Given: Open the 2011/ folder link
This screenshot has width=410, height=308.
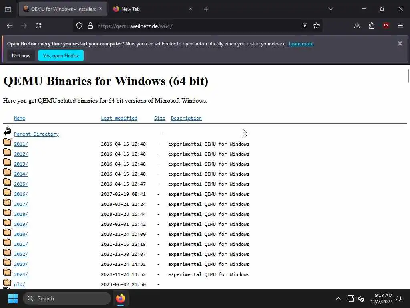Looking at the screenshot, I should (x=21, y=144).
